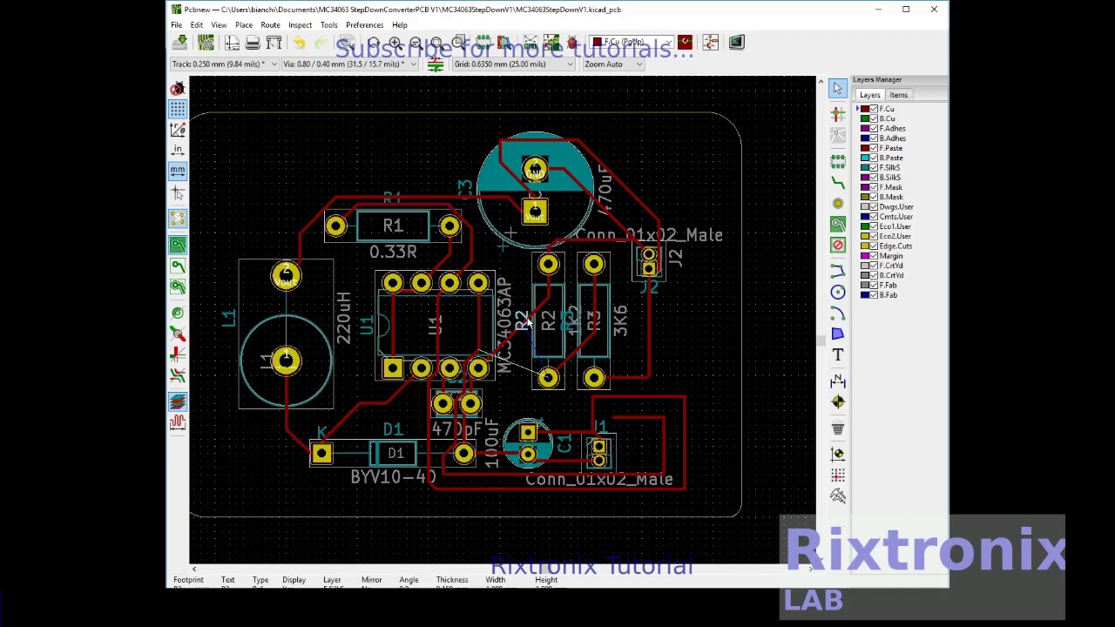Image resolution: width=1115 pixels, height=627 pixels.
Task: Open the Route menu
Action: (270, 25)
